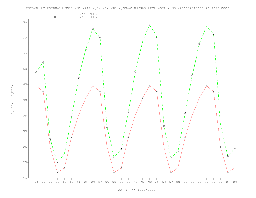Screen dimensions: 256x198
Task: Click the red O_MEAN minimum point at hour 09
Action: click(x=57, y=172)
